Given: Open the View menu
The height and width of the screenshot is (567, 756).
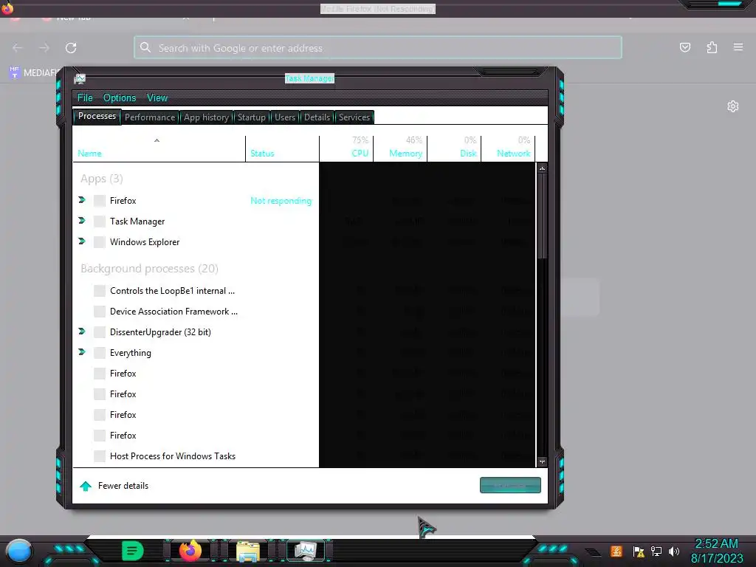Looking at the screenshot, I should 157,98.
